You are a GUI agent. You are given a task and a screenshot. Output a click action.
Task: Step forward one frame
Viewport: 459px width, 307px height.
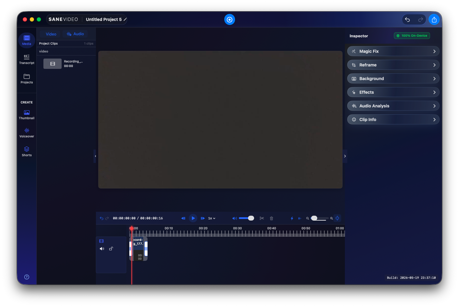[203, 218]
